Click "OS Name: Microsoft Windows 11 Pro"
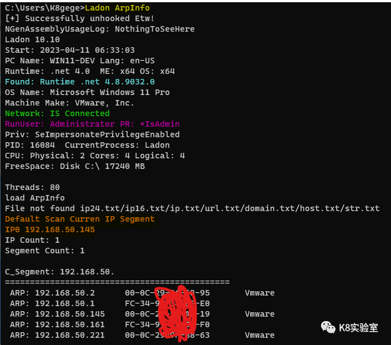The width and height of the screenshot is (391, 345). click(x=87, y=92)
